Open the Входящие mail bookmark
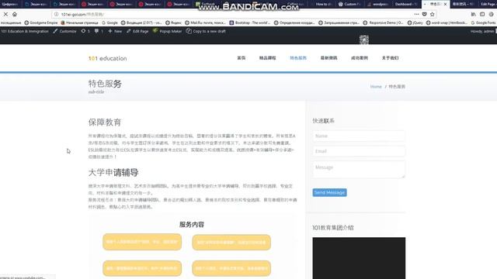This screenshot has width=497, height=279. point(141,22)
